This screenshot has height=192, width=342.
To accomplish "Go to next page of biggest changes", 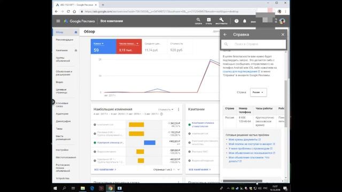I will click(178, 170).
